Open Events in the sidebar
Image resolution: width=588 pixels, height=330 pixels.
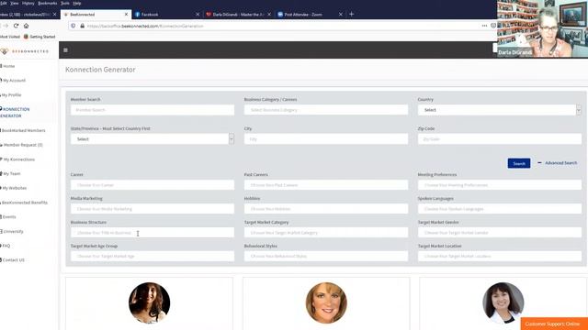[8, 217]
